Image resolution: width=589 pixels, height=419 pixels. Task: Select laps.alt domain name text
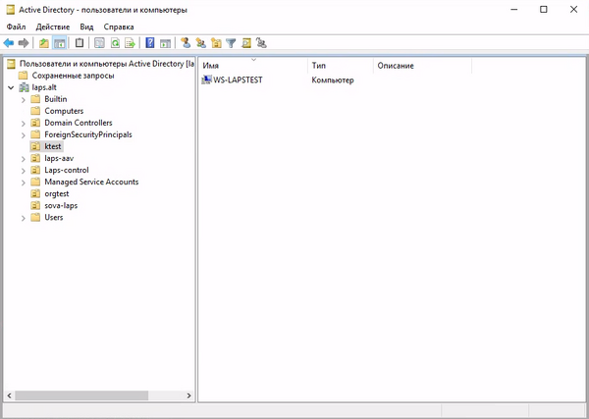[x=44, y=87]
